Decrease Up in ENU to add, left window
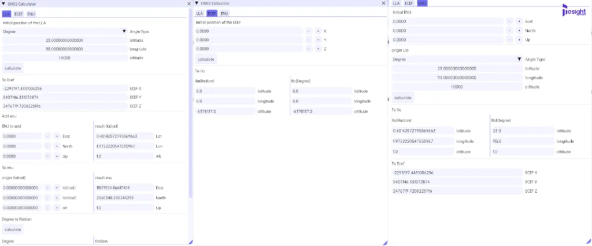The image size is (592, 246). click(x=47, y=156)
